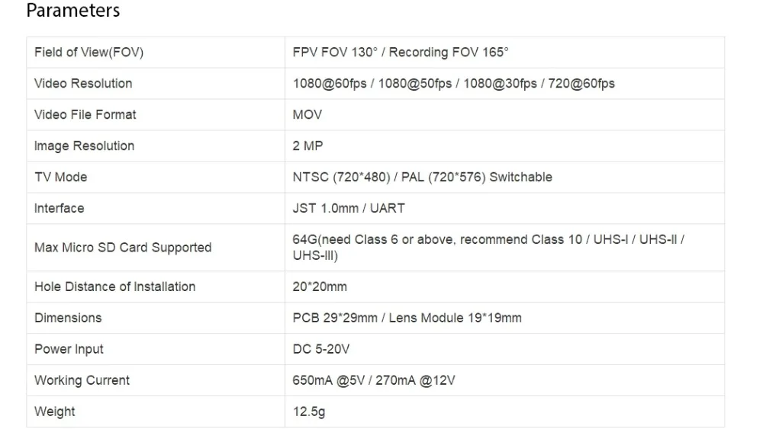Select the 12.5g weight value

click(x=309, y=411)
